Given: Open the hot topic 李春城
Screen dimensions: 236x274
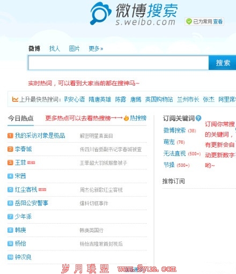Looking at the screenshot, I should pos(23,149).
